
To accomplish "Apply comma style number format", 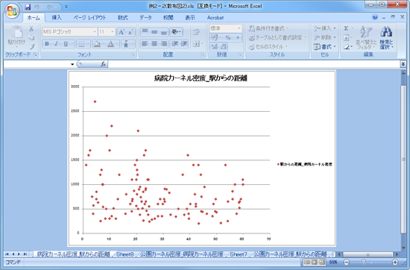I will pyautogui.click(x=238, y=38).
